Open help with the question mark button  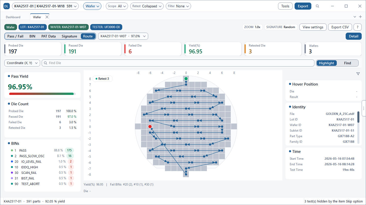pos(358,27)
